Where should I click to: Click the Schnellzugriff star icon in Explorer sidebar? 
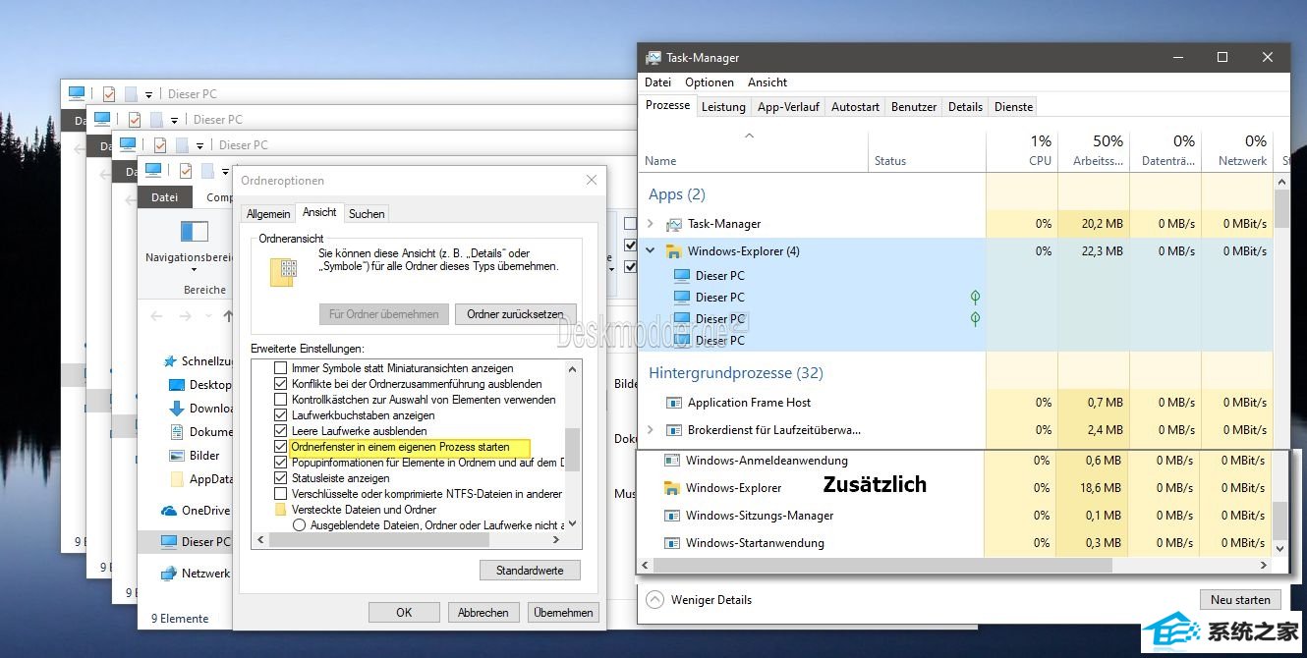[x=170, y=361]
